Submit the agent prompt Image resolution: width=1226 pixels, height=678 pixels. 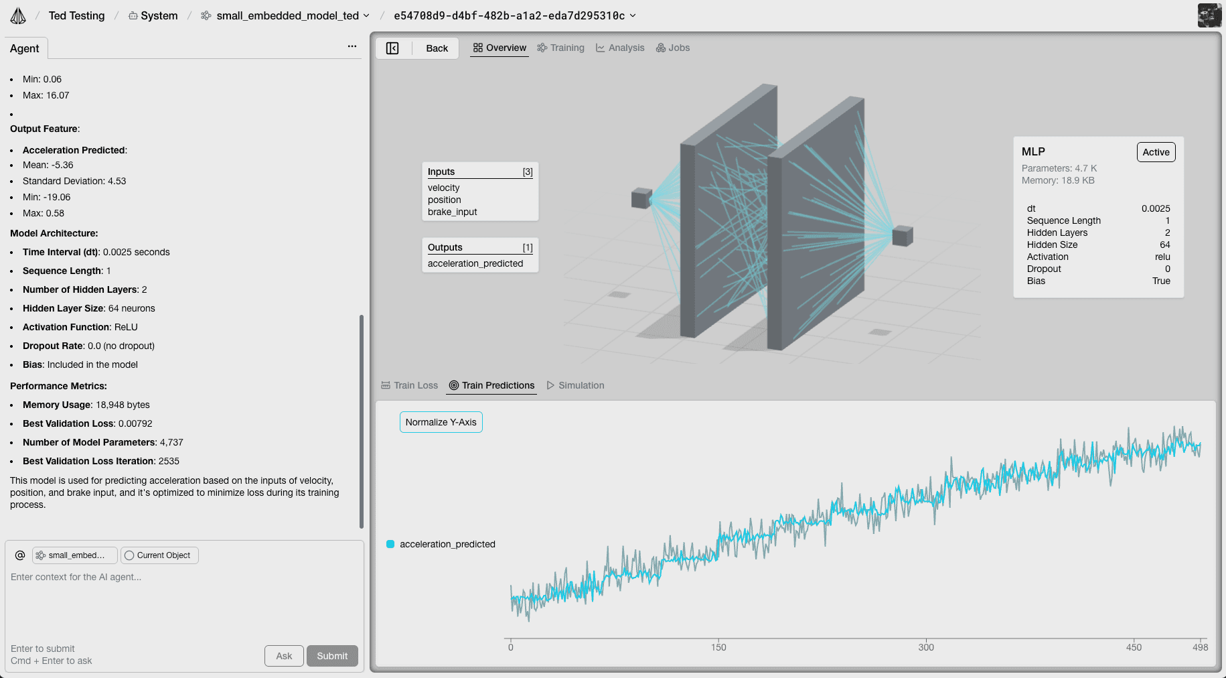pos(332,656)
